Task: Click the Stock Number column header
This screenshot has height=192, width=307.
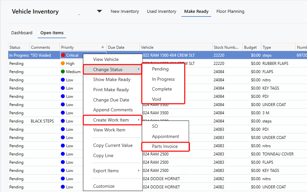Action: [226, 47]
